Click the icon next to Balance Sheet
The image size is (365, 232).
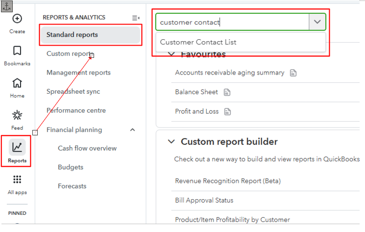(x=227, y=92)
